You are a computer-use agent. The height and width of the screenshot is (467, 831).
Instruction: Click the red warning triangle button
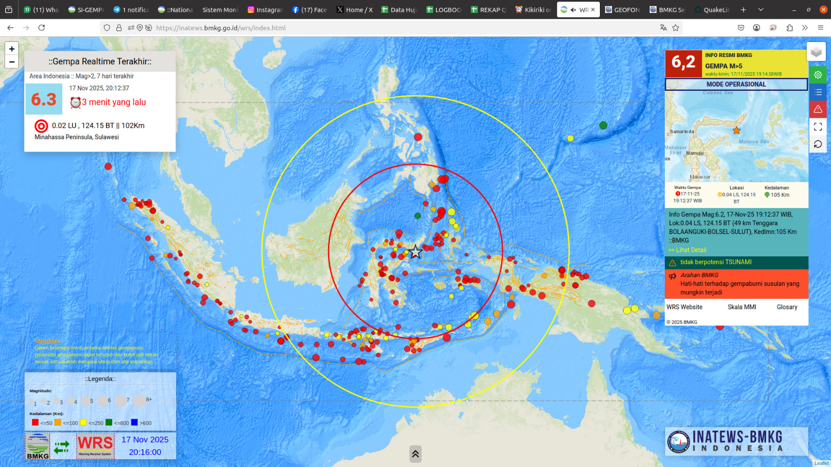pos(817,109)
